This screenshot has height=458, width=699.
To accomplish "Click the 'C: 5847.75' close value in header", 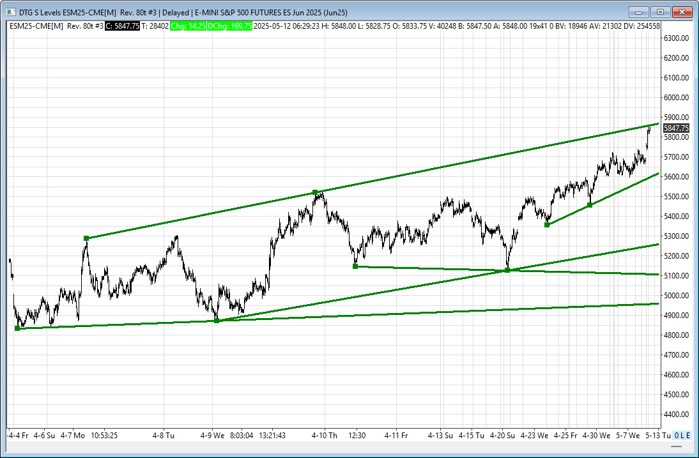I will click(122, 26).
